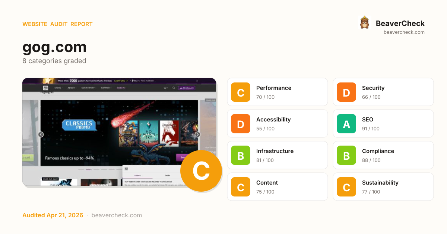This screenshot has width=447, height=234.
Task: Expand the STORE menu in the screenshot
Action: (58, 88)
